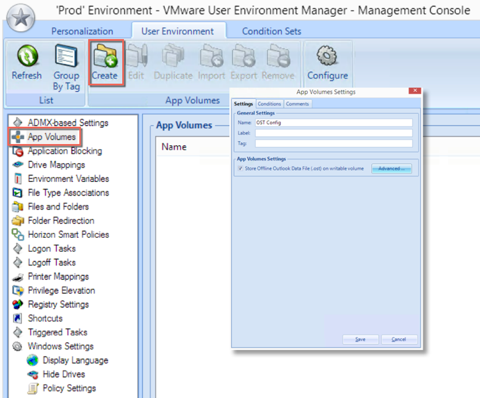Click the star application menu orb
The height and width of the screenshot is (398, 480).
(21, 18)
